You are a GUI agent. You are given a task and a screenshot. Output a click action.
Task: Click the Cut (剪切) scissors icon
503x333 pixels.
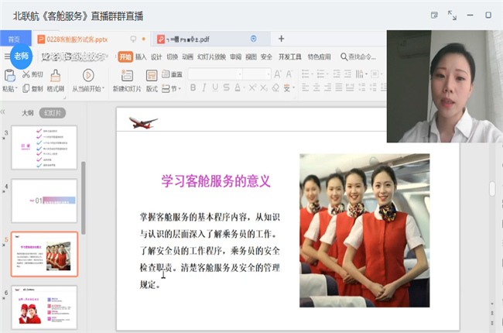click(x=26, y=74)
